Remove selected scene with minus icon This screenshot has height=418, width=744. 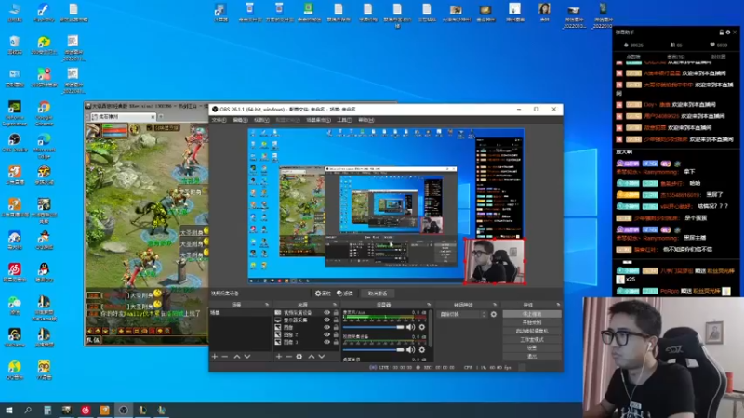click(x=225, y=356)
